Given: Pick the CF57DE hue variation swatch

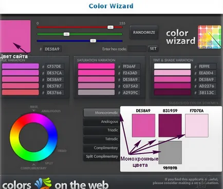Looking at the screenshot, I should (x=21, y=66).
